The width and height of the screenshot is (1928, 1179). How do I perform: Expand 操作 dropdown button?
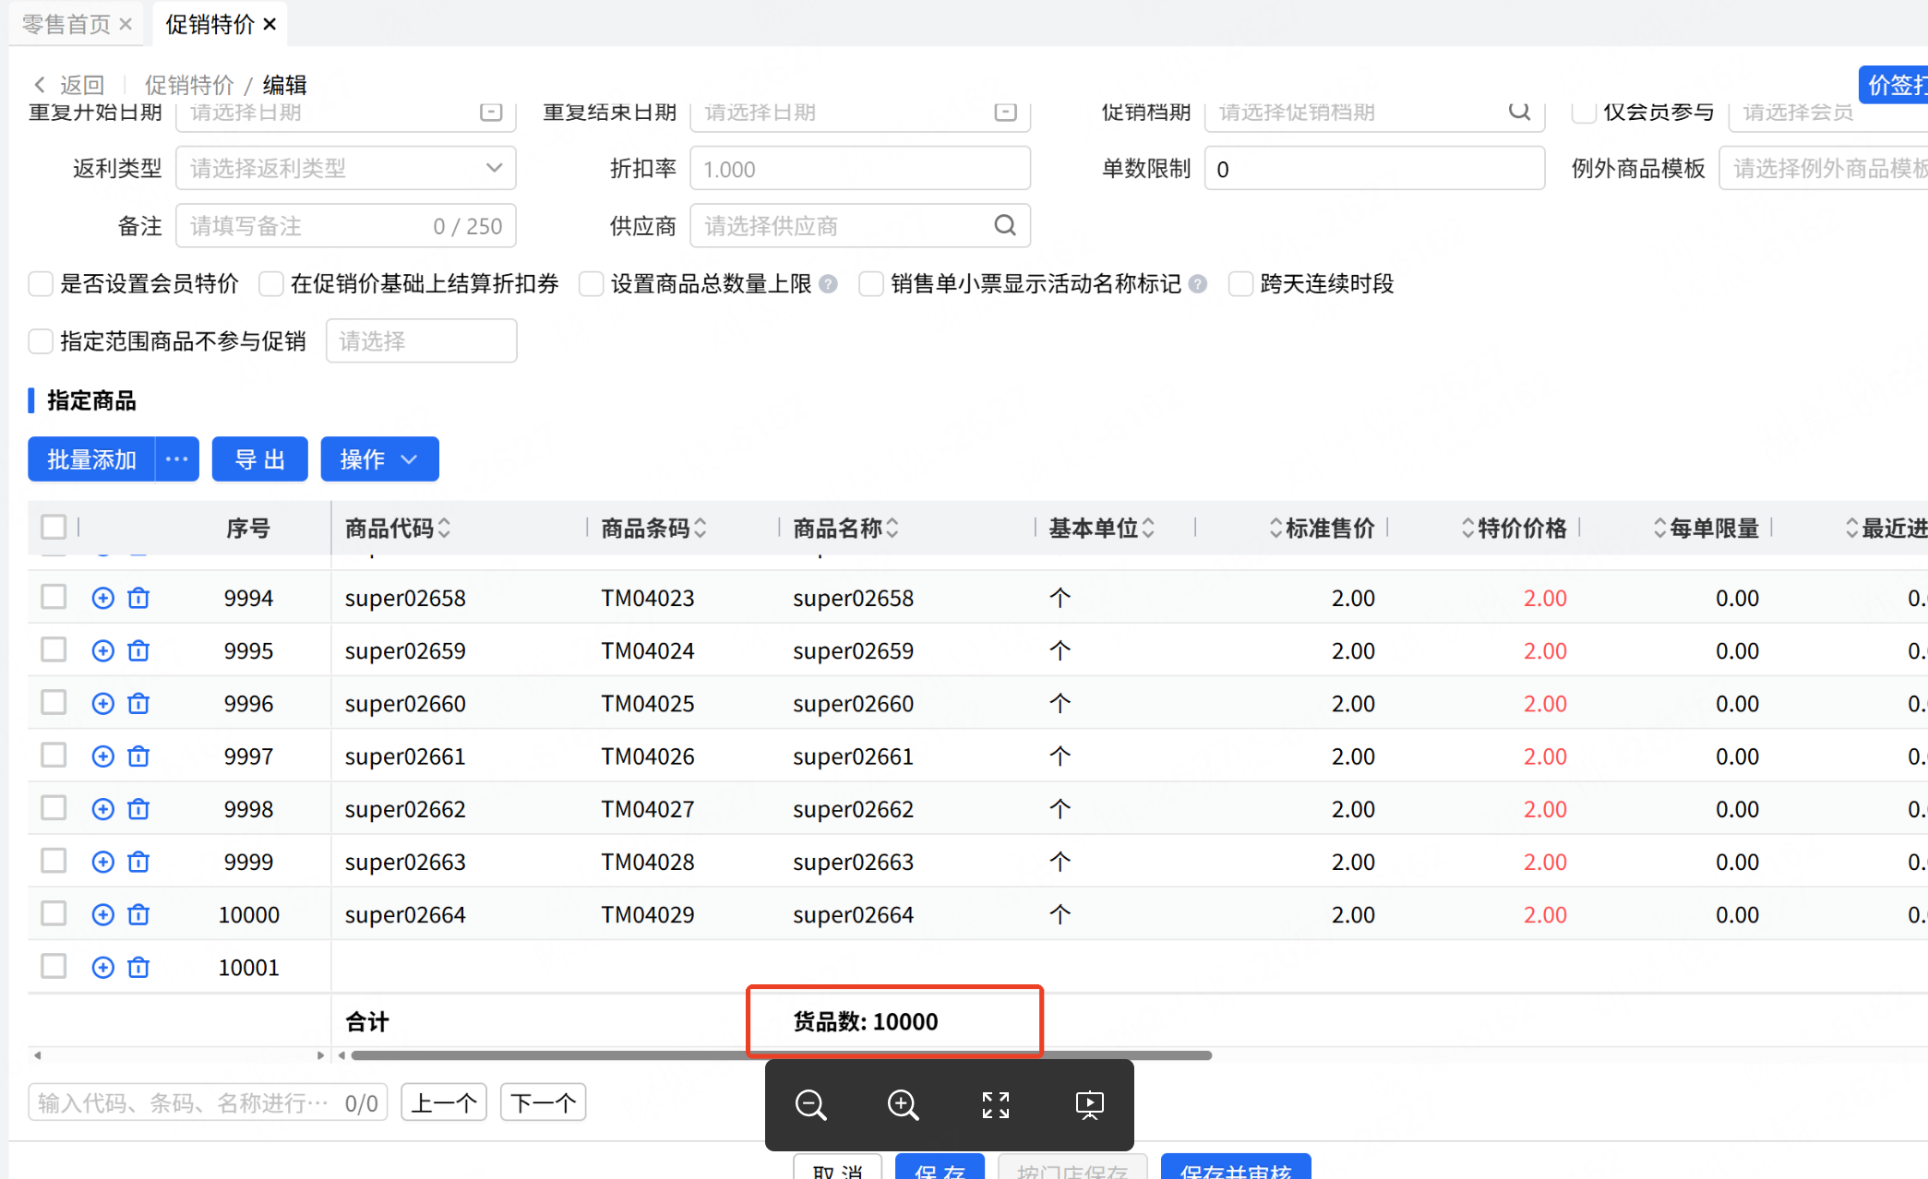coord(379,459)
